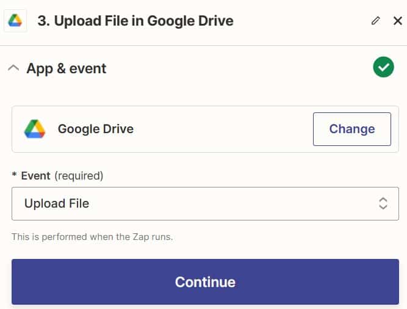Close the Upload File step panel

coord(398,21)
